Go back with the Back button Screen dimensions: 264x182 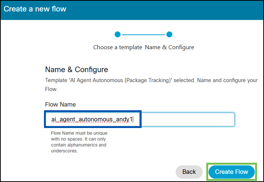189,172
